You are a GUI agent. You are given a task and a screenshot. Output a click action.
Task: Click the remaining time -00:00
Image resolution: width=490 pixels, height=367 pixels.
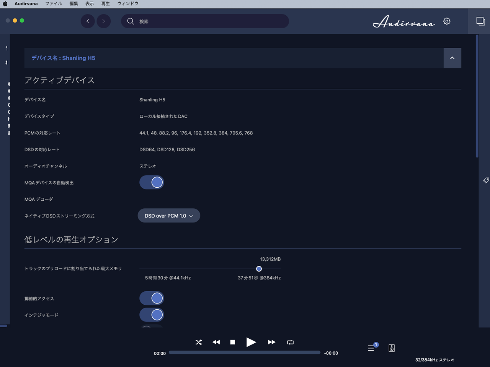(x=331, y=353)
